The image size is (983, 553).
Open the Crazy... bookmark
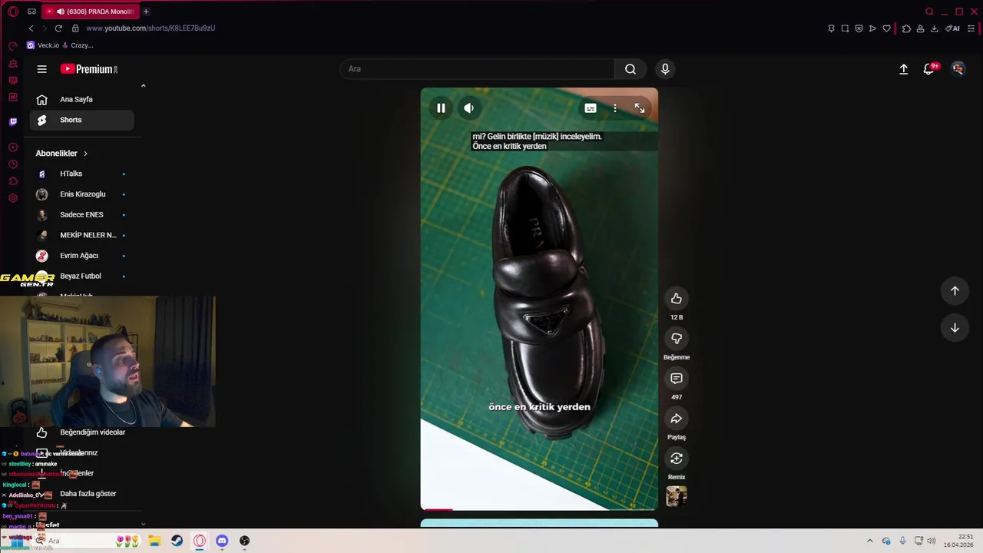tap(78, 45)
